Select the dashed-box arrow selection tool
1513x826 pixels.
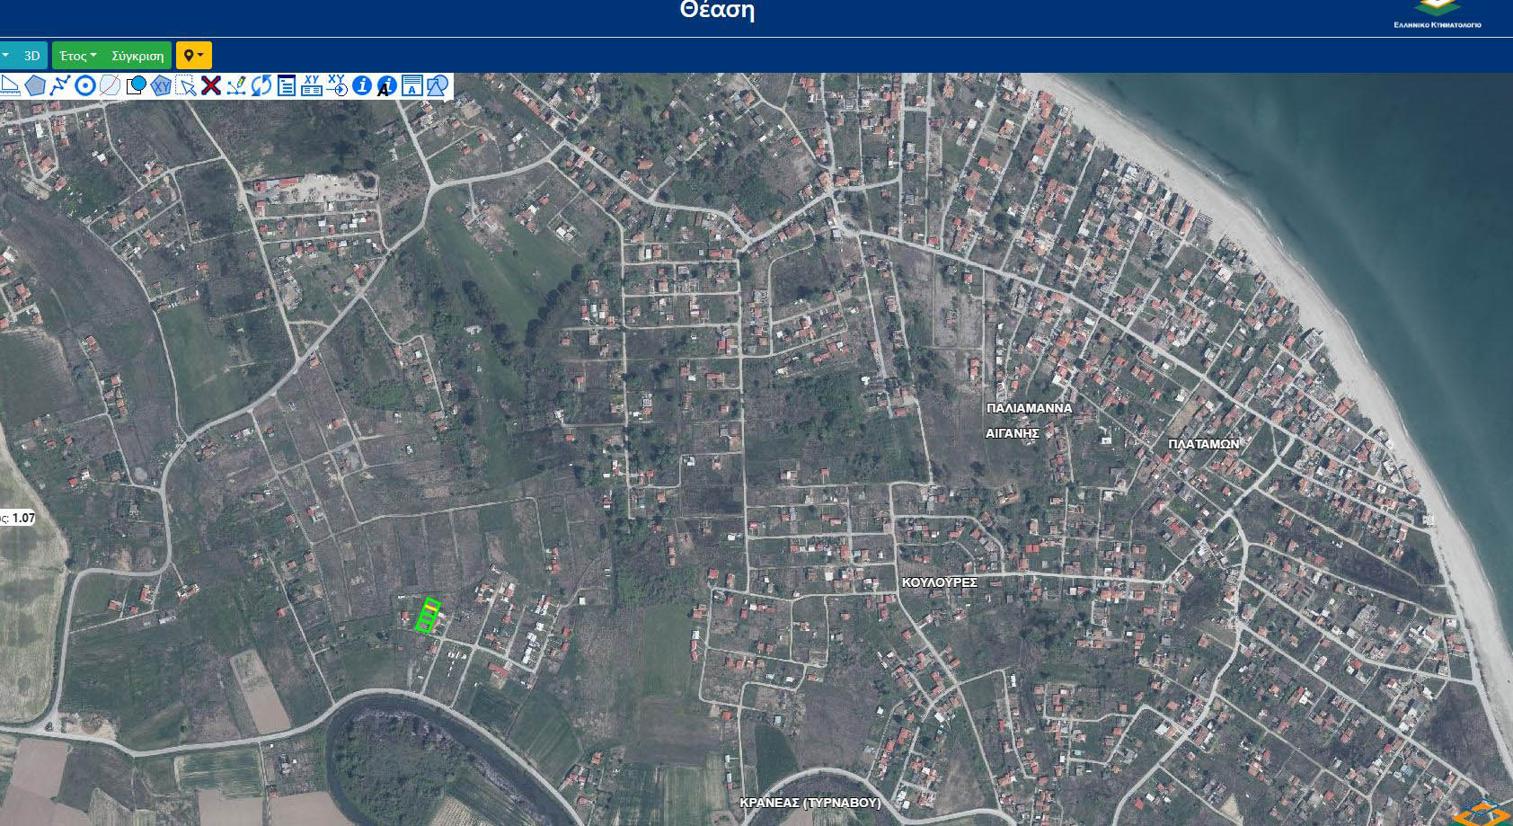186,85
